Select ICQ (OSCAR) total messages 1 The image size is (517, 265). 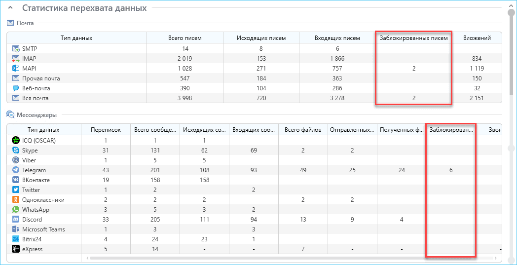pyautogui.click(x=155, y=140)
